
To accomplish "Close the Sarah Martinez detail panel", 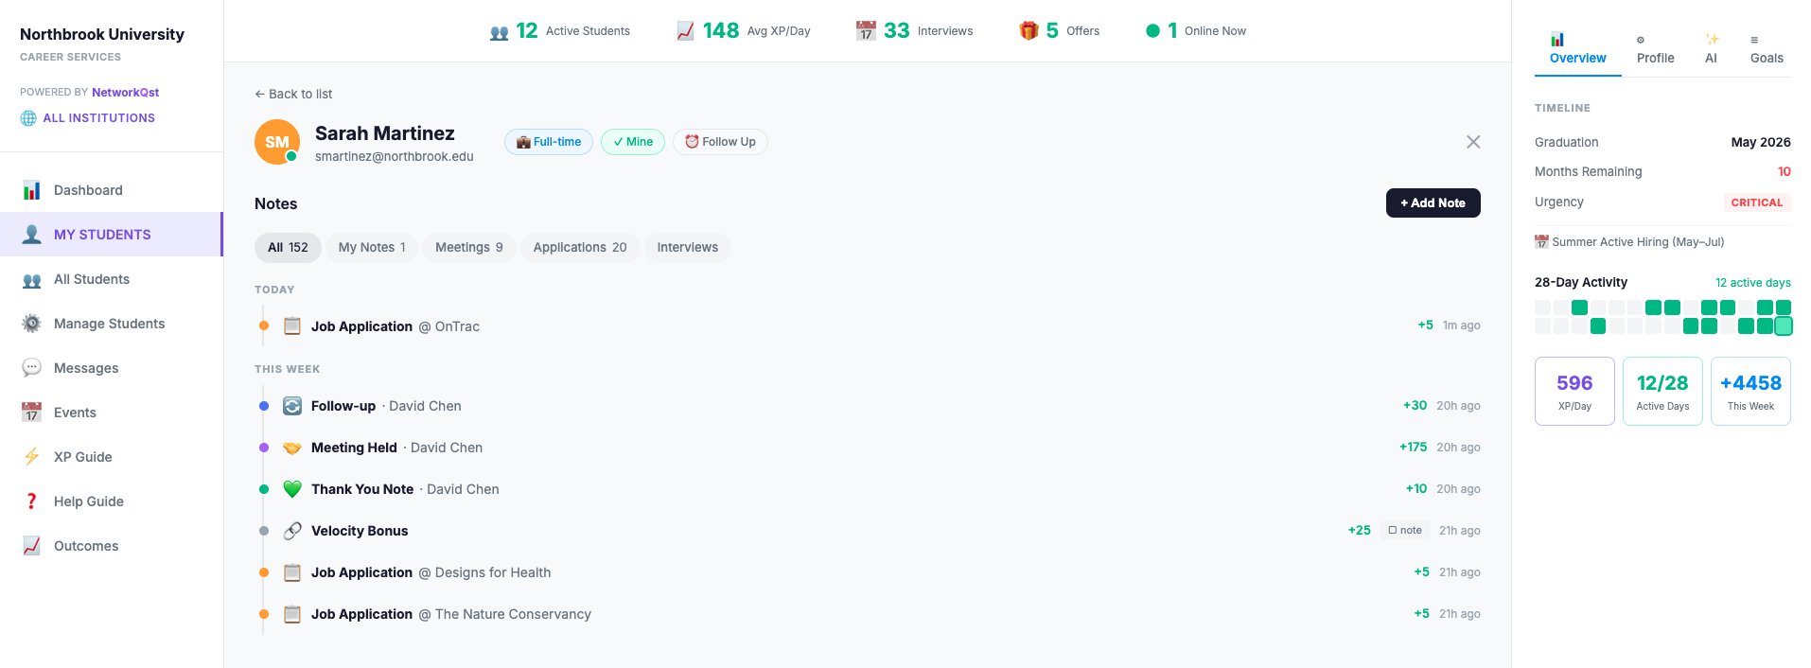I will pos(1473,142).
